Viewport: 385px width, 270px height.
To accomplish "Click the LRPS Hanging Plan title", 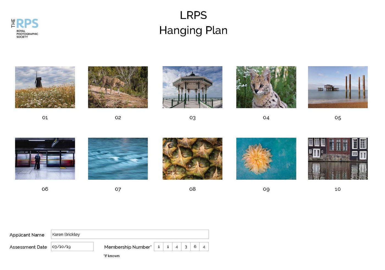I will (193, 23).
